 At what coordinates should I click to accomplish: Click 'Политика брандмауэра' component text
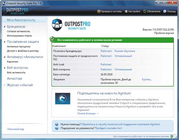click(67, 51)
